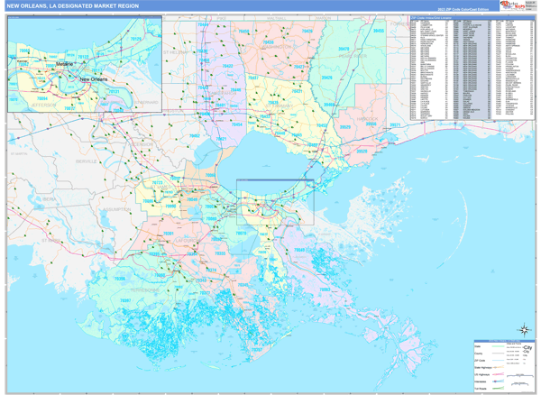The height and width of the screenshot is (395, 541).
Task: Click the ZIP Code Index/Grid Locator heading
Action: point(432,18)
